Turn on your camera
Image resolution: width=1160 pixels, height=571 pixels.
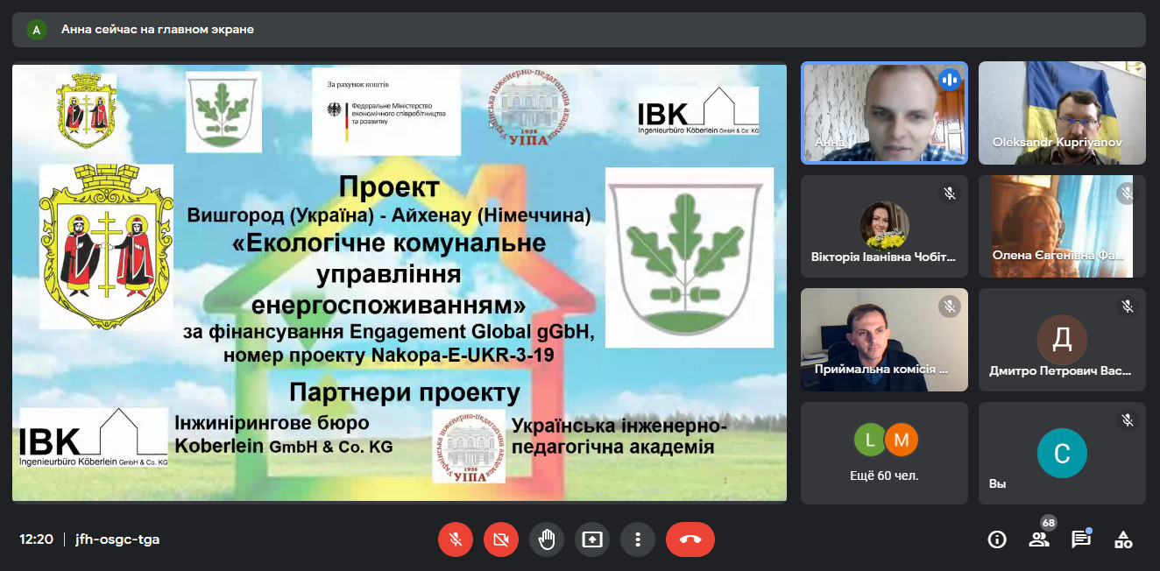[x=501, y=539]
